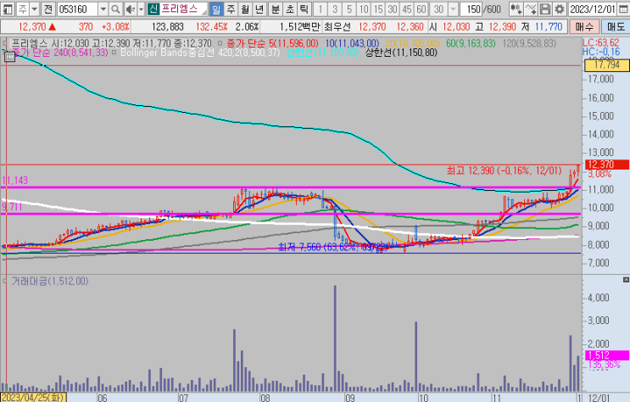Click current price 12,370 in quote bar
Image resolution: width=630 pixels, height=402 pixels.
[x=32, y=27]
